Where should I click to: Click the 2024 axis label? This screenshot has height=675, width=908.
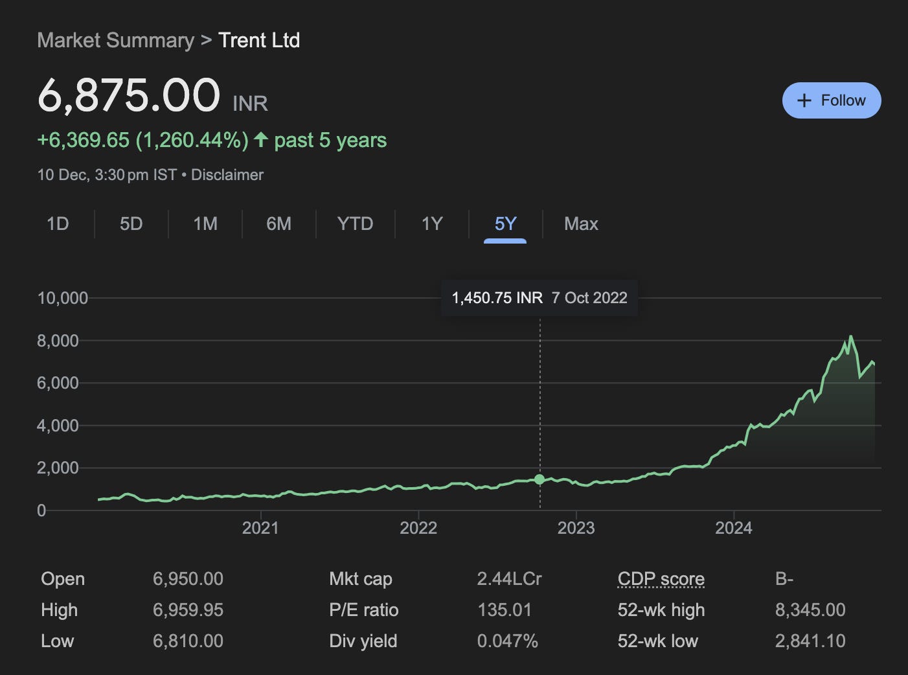[x=734, y=528]
